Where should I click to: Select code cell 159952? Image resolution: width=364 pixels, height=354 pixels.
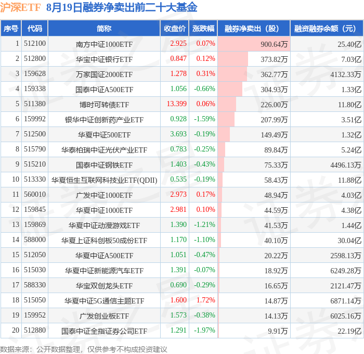tap(35, 315)
